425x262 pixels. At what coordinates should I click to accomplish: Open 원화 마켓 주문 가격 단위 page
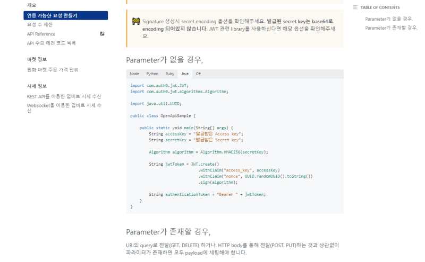pos(53,70)
